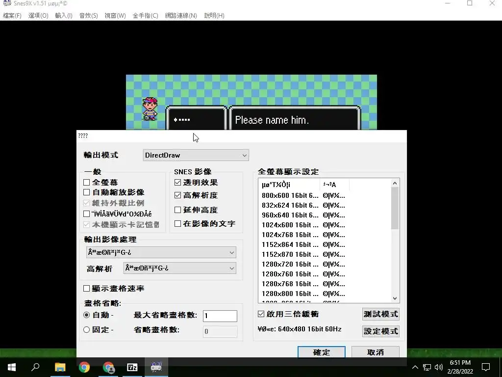Screen dimensions: 502x377
Task: Open the notification center icon
Action: [x=486, y=367]
